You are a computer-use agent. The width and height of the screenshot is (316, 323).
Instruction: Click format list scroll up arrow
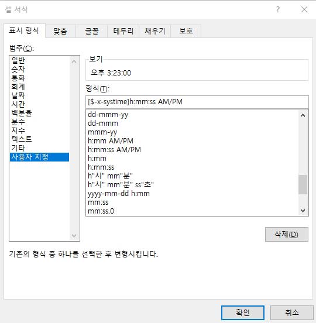(303, 115)
